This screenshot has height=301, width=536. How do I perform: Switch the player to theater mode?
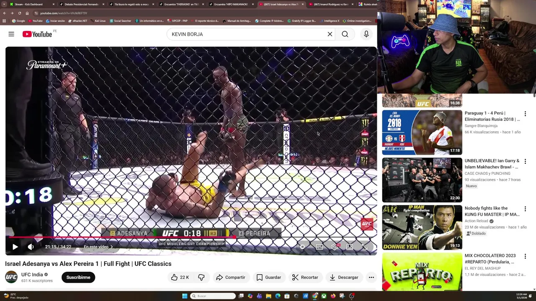[350, 247]
